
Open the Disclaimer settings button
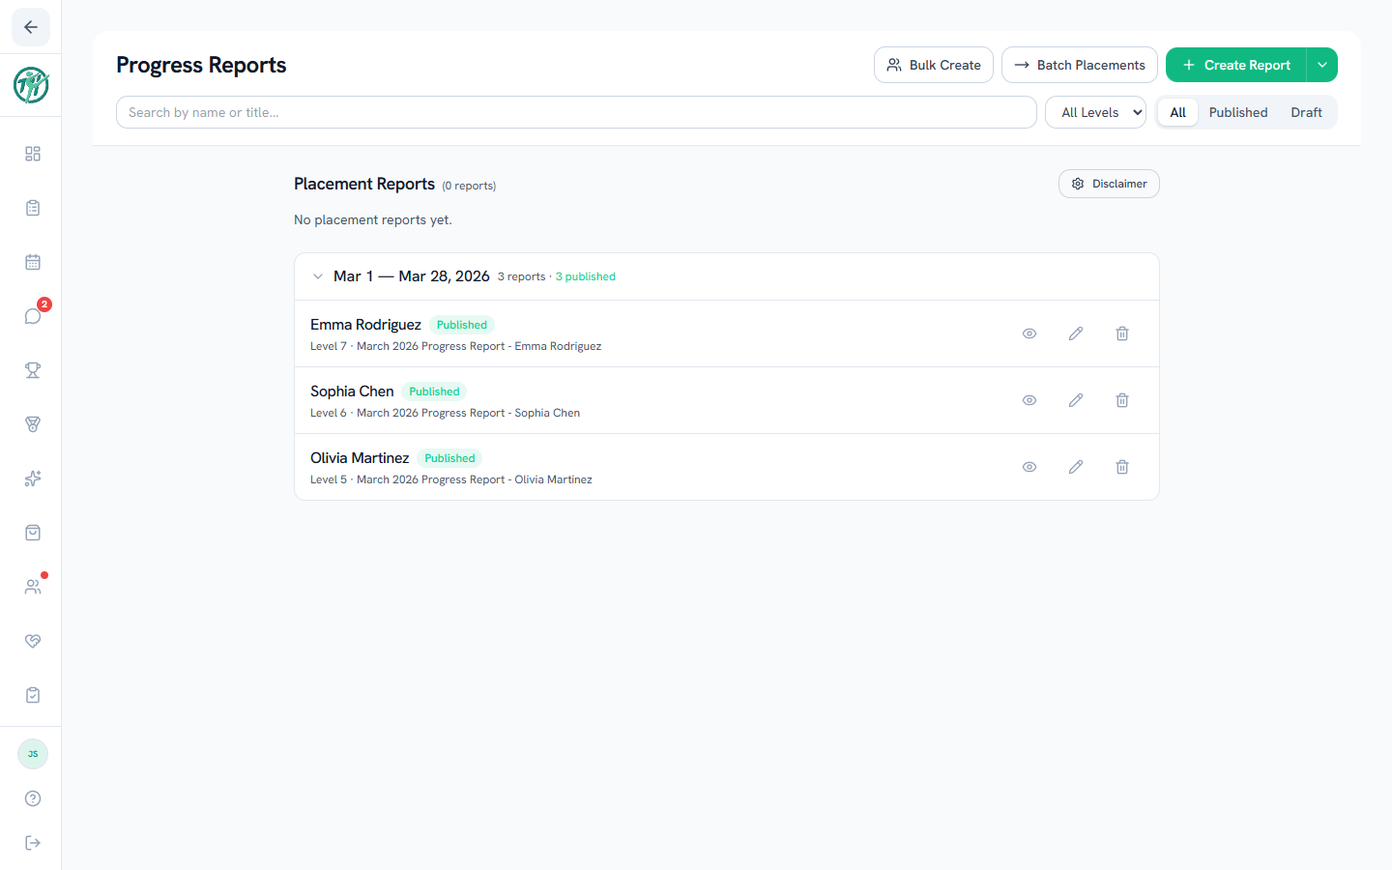(1109, 184)
